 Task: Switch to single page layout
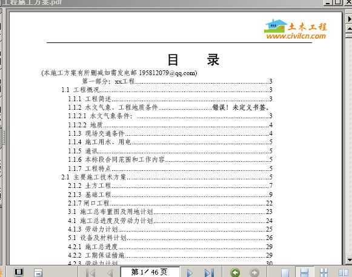(x=285, y=273)
